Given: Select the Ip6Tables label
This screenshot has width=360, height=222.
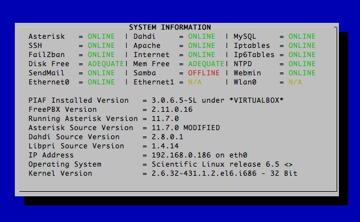Looking at the screenshot, I should [x=254, y=55].
